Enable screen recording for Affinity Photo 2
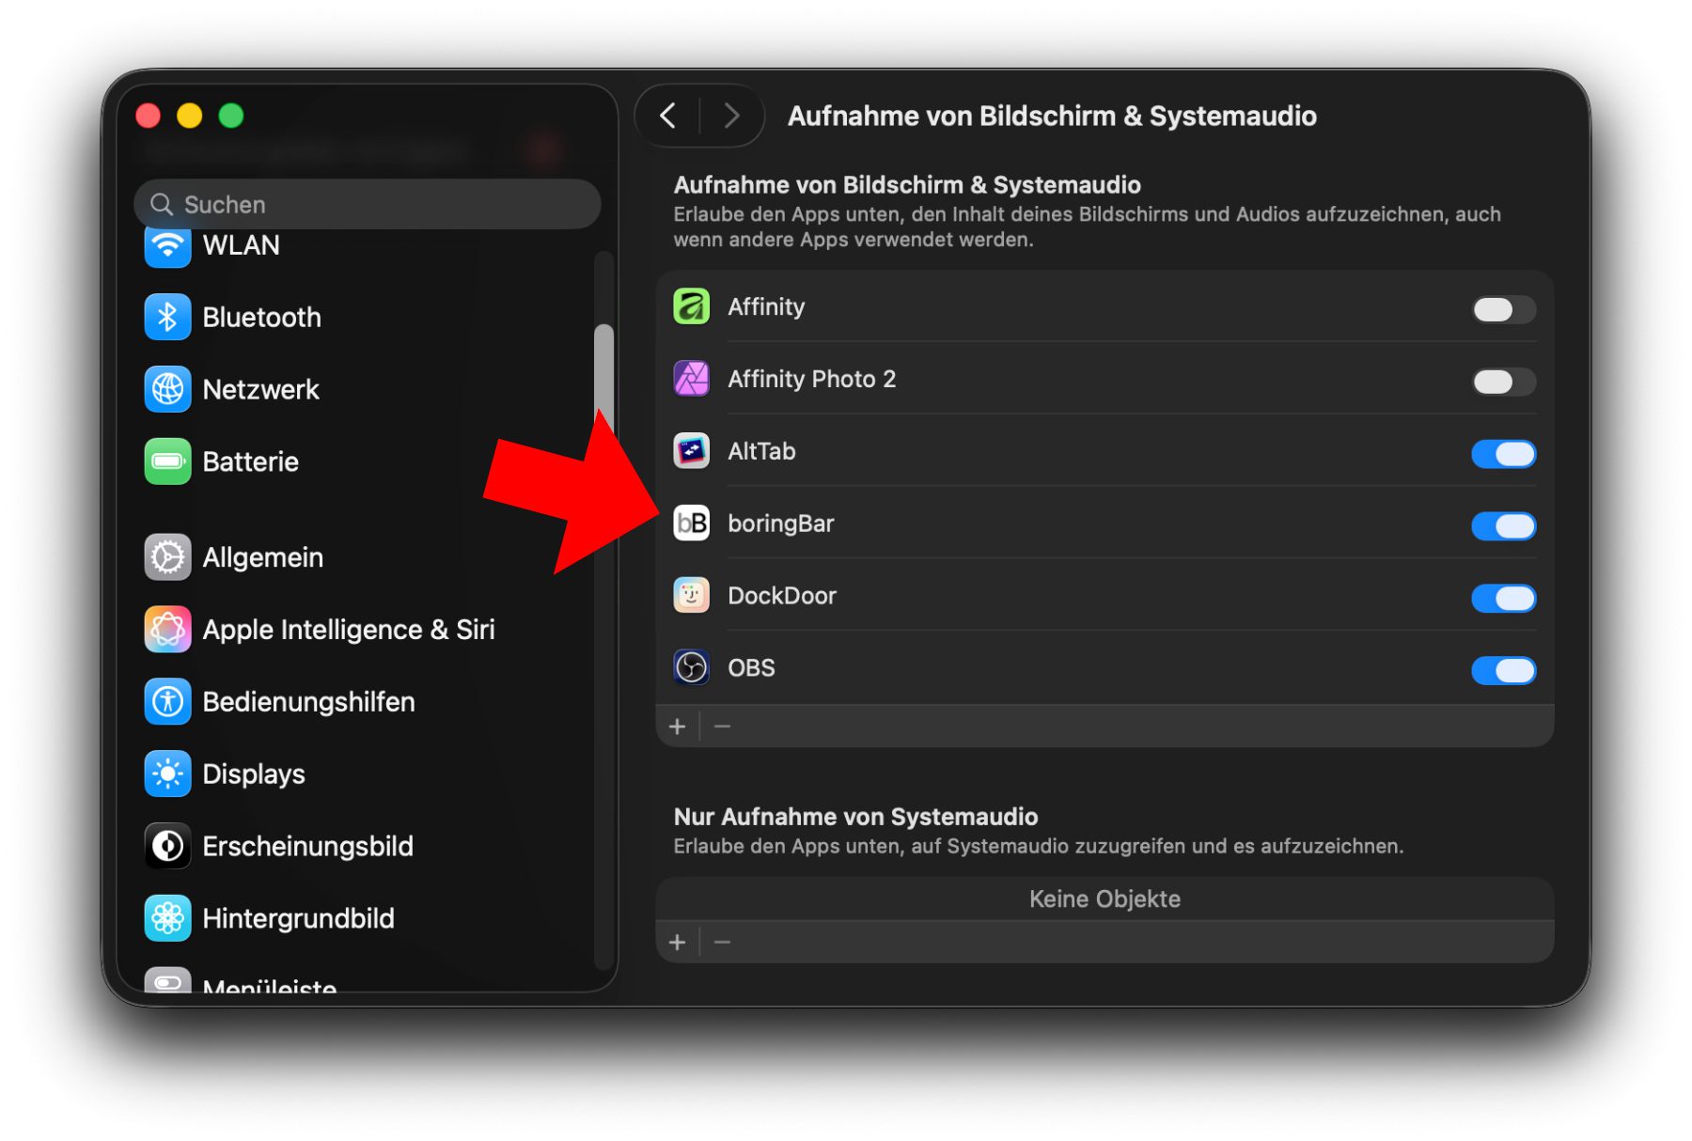1692x1141 pixels. [1503, 382]
